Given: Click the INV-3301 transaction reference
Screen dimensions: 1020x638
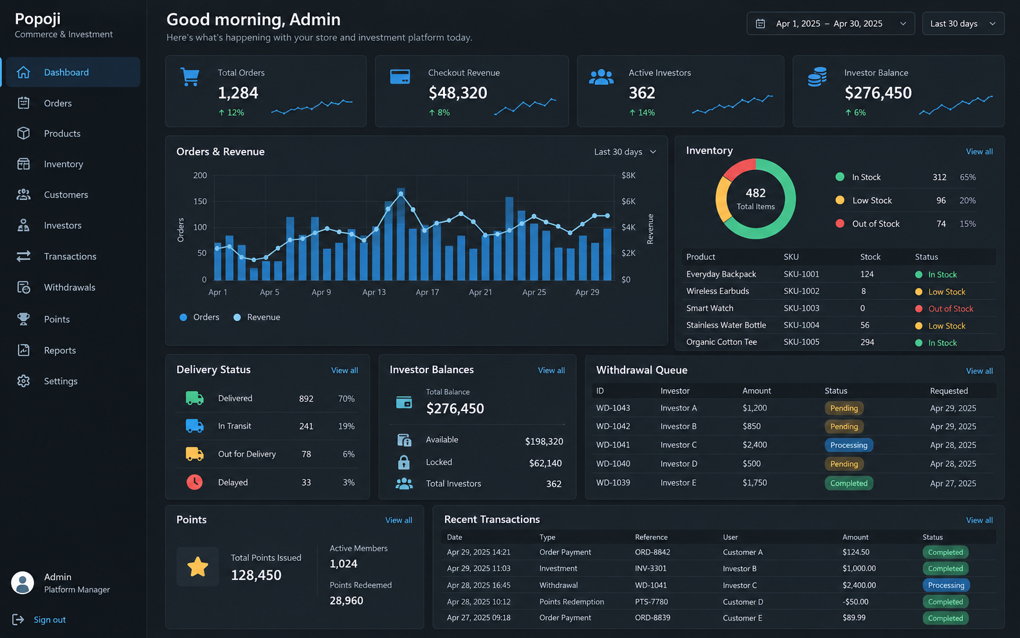Looking at the screenshot, I should click(x=651, y=569).
